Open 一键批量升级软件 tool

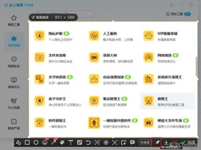113,123
